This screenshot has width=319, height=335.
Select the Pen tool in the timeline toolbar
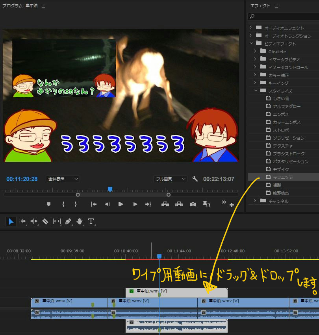(x=68, y=221)
